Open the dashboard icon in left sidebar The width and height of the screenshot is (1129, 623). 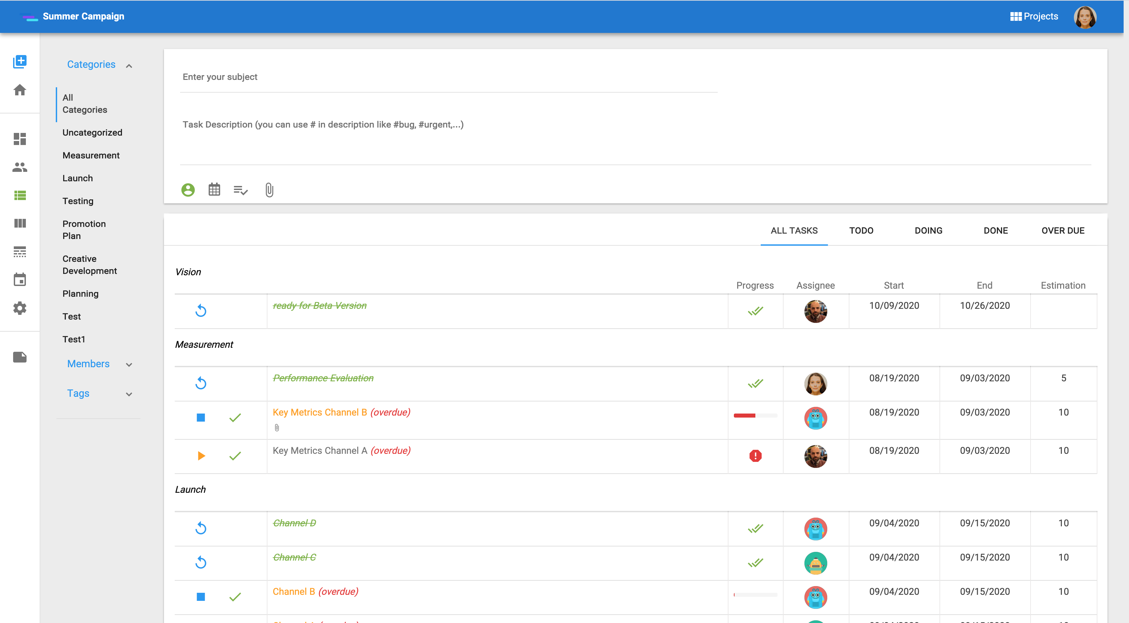(20, 139)
